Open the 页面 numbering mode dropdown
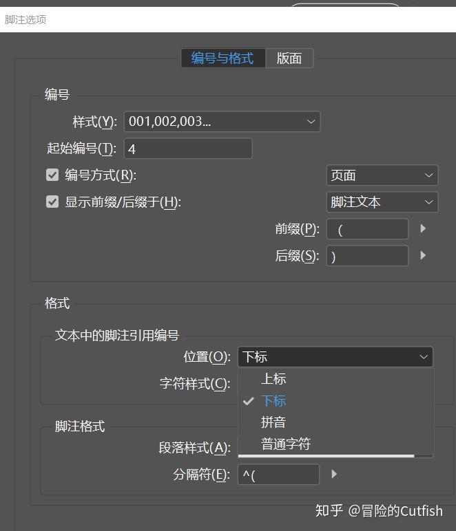This screenshot has width=456, height=531. (x=382, y=175)
